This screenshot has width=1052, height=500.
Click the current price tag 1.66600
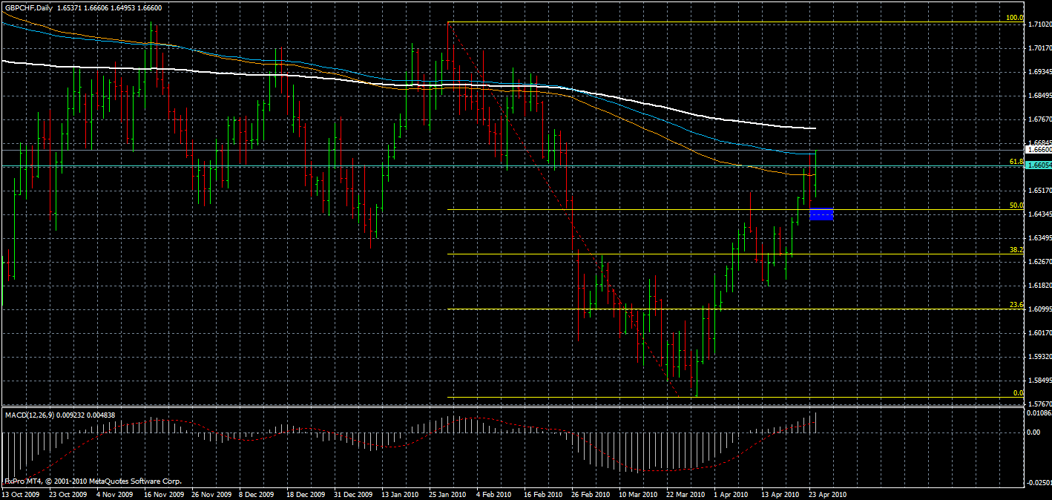click(1039, 149)
